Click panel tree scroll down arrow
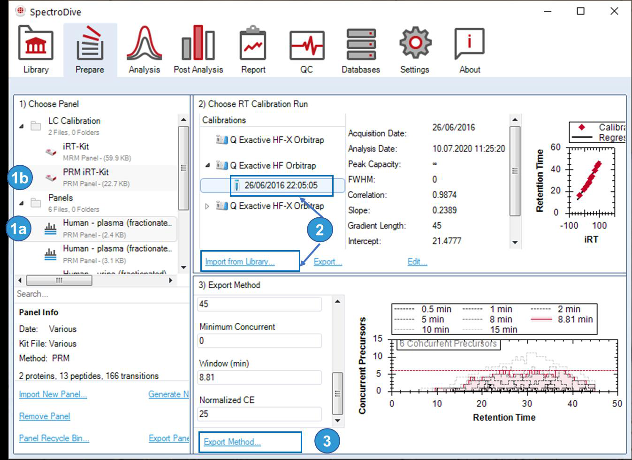This screenshot has height=460, width=632. click(x=183, y=268)
